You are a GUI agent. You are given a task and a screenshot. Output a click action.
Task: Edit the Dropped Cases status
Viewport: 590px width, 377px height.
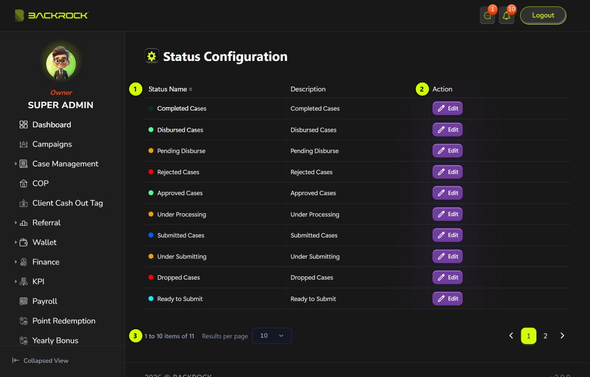coord(447,278)
